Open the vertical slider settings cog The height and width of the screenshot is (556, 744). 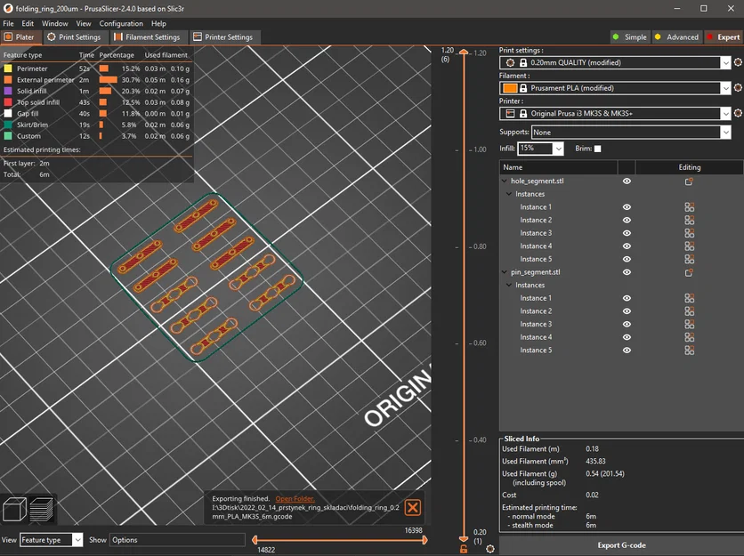(x=490, y=549)
